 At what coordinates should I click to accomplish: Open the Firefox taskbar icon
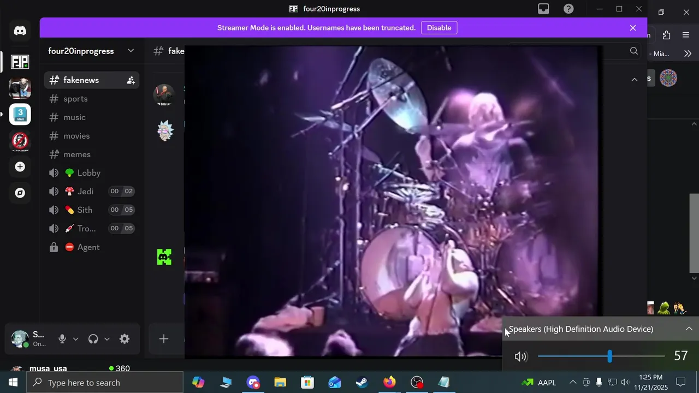[x=389, y=383]
